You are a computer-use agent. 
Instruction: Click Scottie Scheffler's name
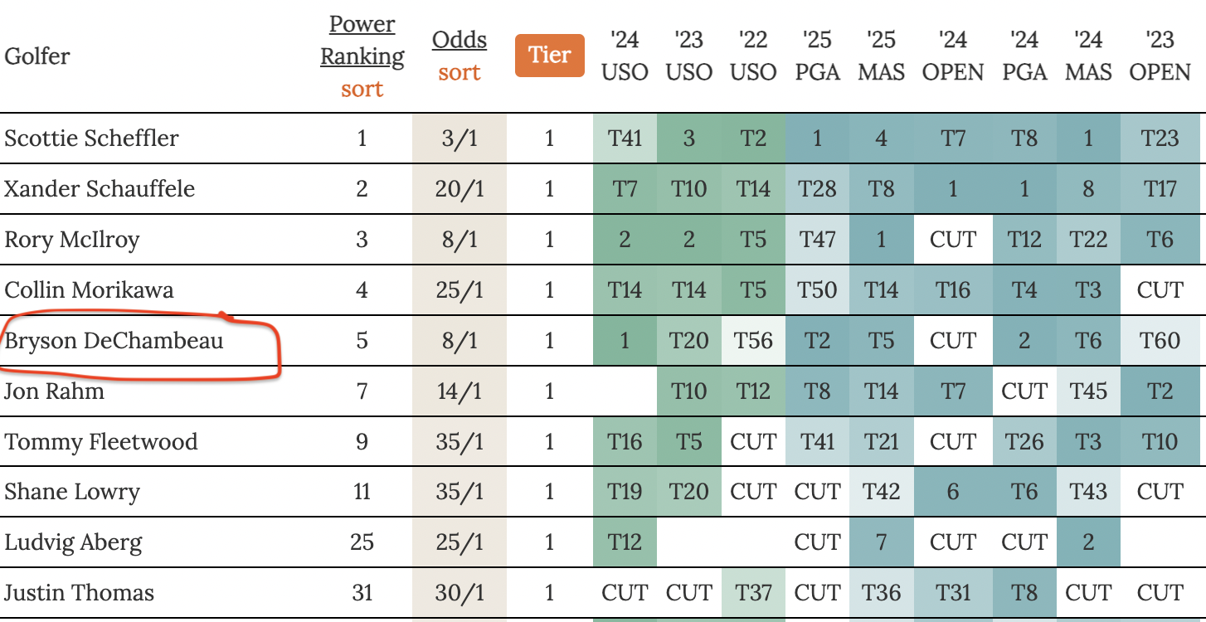91,138
